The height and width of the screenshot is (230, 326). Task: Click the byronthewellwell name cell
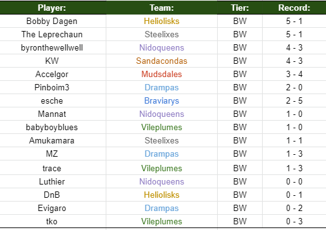(x=53, y=47)
